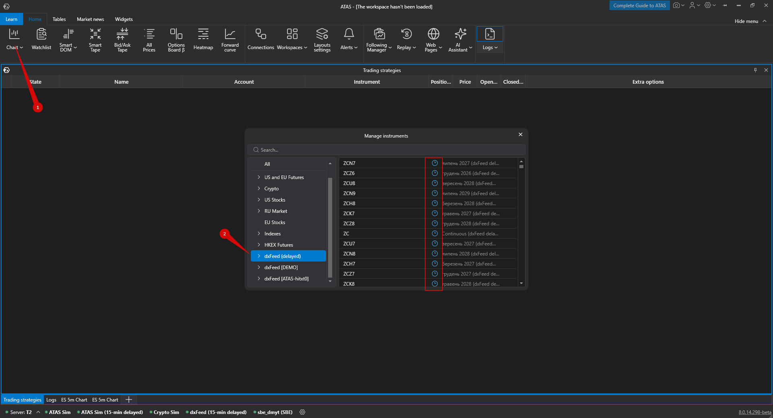Screen dimensions: 773x418
Task: Switch to the Home ribbon tab
Action: click(35, 19)
